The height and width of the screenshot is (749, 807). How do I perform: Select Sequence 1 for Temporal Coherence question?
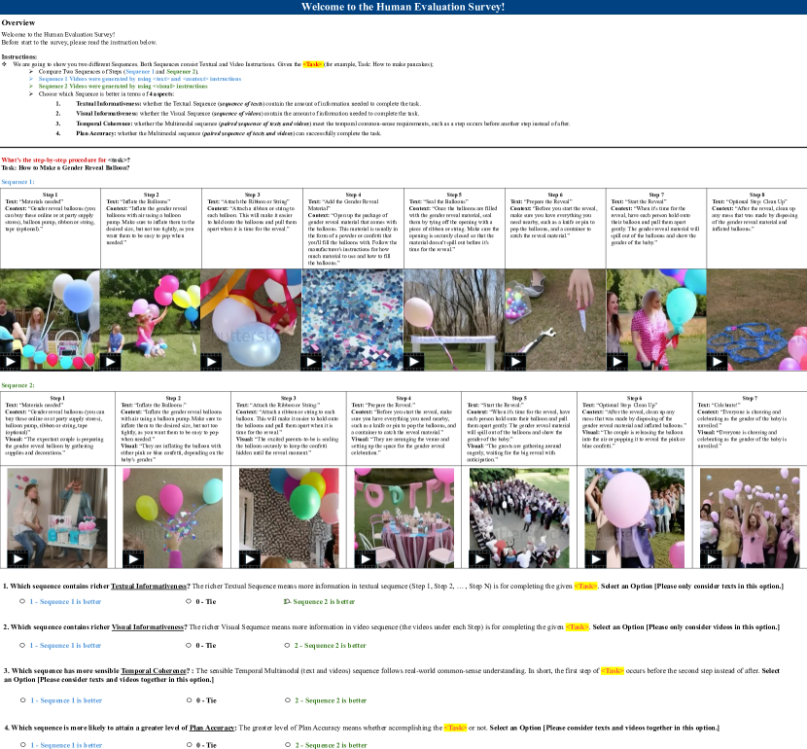coord(21,700)
